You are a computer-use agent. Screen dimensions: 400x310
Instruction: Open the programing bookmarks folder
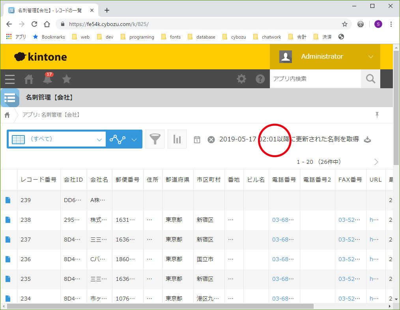pyautogui.click(x=138, y=37)
